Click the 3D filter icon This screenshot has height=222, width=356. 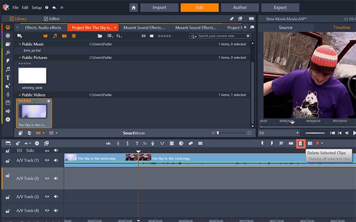(x=143, y=36)
